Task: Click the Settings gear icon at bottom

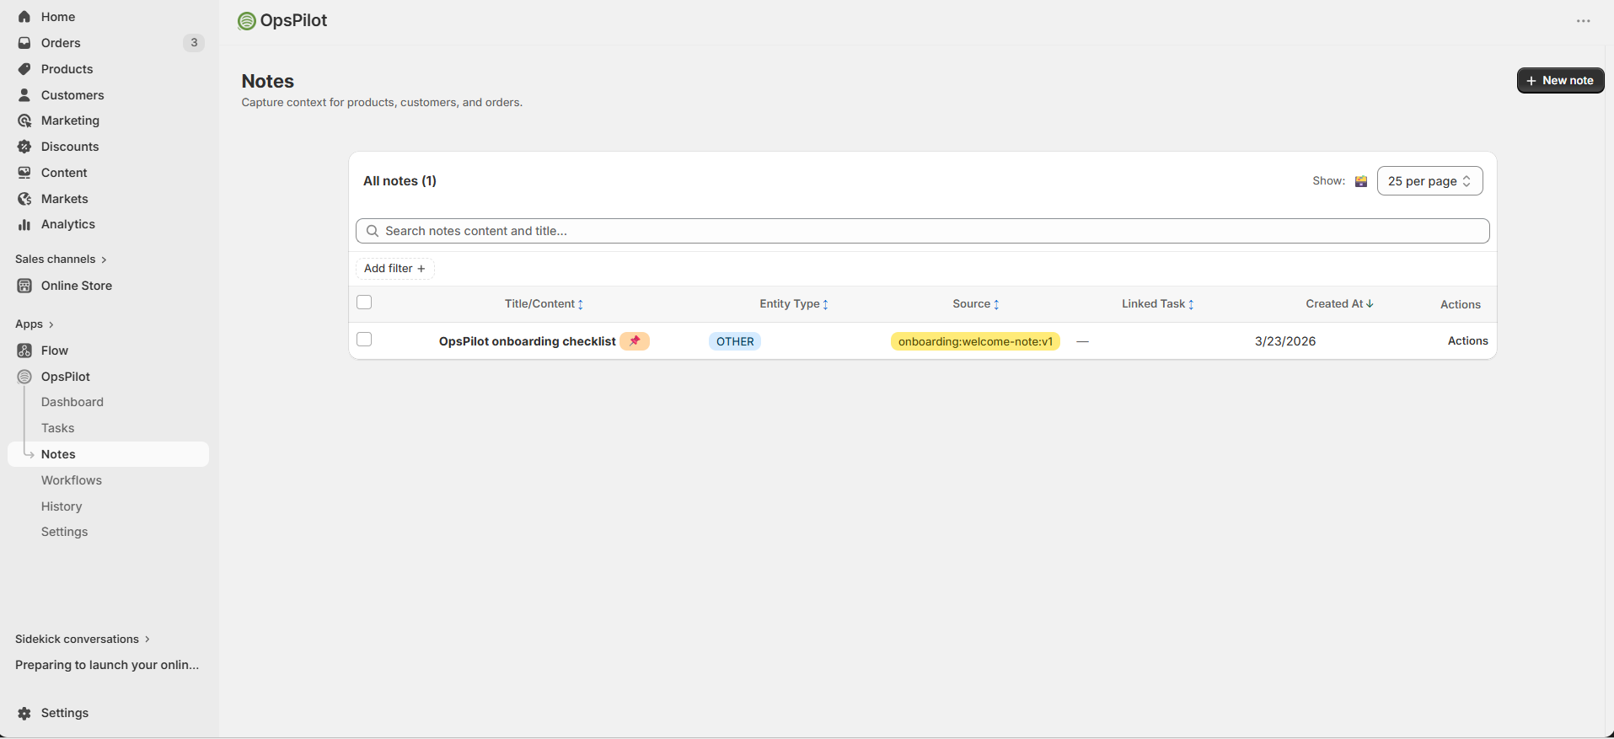Action: (24, 713)
